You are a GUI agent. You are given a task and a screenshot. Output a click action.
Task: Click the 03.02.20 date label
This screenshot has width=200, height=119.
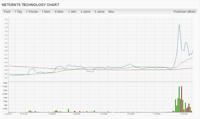(52, 114)
